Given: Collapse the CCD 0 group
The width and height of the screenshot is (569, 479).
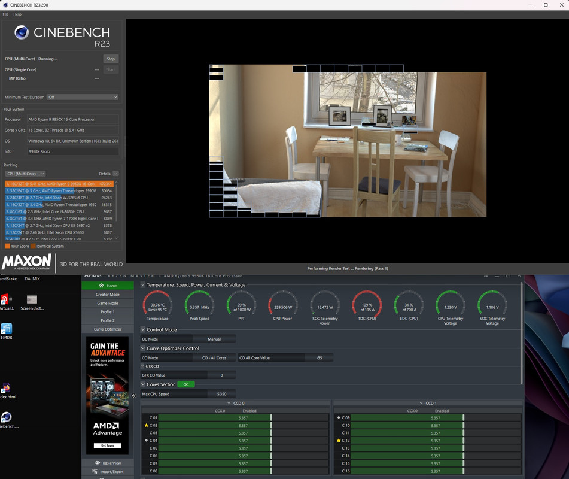Looking at the screenshot, I should (x=229, y=403).
